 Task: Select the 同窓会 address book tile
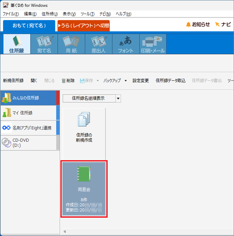pyautogui.click(x=84, y=189)
